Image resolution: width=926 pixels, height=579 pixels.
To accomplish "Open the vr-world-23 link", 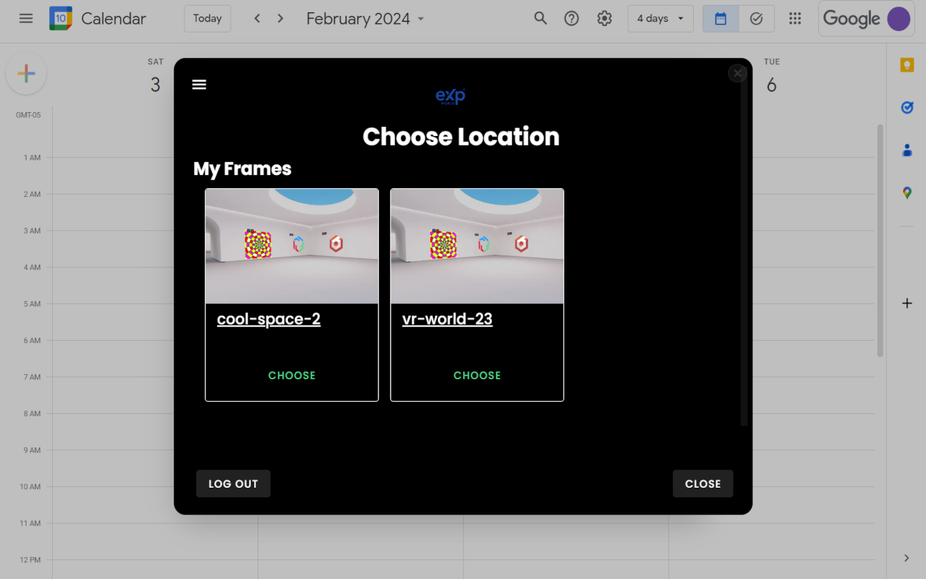I will click(x=447, y=319).
